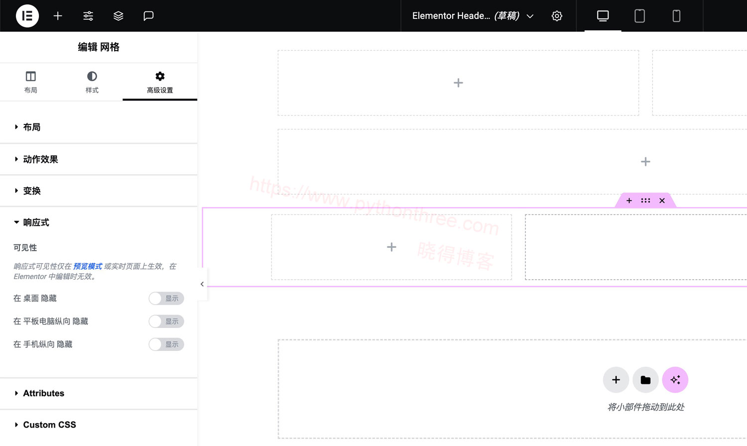Image resolution: width=747 pixels, height=446 pixels.
Task: Delete selected grid with X handle
Action: (662, 201)
